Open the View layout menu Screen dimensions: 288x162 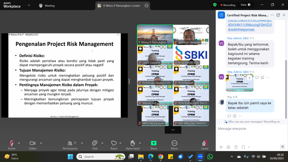[x=246, y=5]
